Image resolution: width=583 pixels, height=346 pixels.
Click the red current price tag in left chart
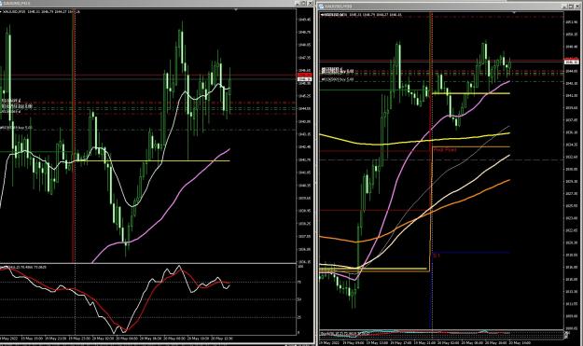coord(305,76)
